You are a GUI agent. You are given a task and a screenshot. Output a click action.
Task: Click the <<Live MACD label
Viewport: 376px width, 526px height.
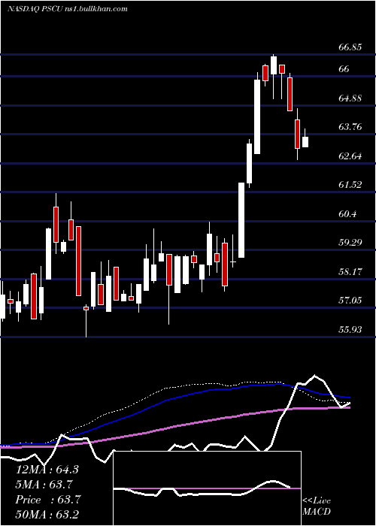pos(317,506)
